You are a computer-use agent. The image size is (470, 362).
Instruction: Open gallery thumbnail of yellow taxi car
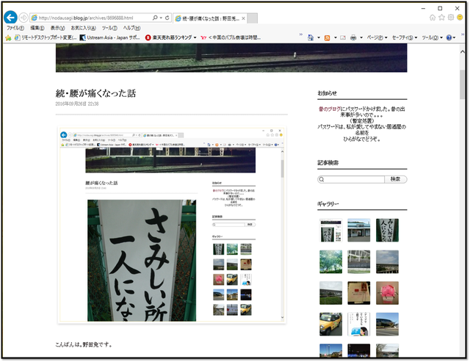click(x=330, y=325)
